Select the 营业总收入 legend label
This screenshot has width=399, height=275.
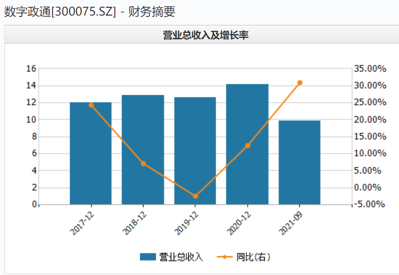click(x=181, y=257)
